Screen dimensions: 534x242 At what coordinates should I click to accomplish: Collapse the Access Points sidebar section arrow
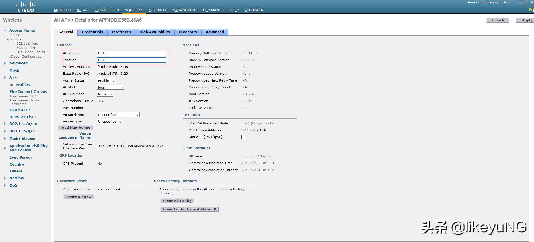pyautogui.click(x=5, y=30)
